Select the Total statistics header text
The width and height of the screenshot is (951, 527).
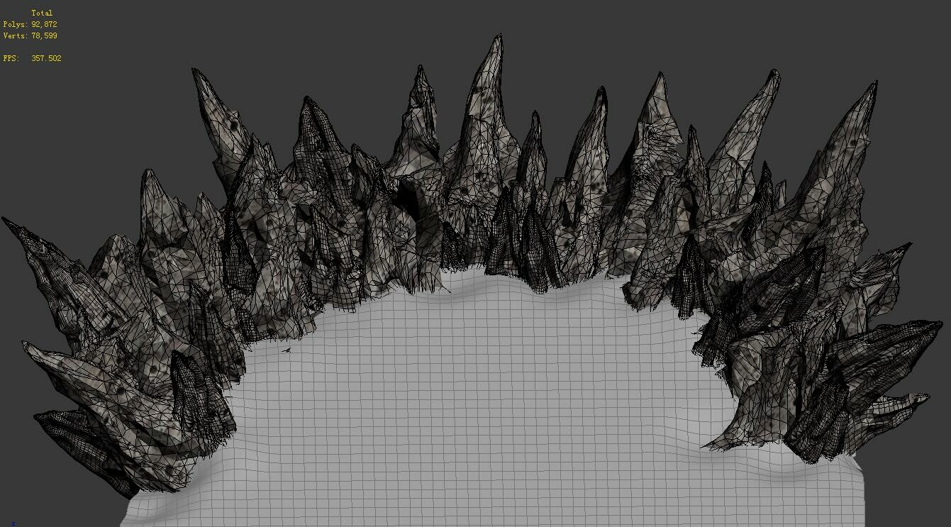(x=41, y=12)
